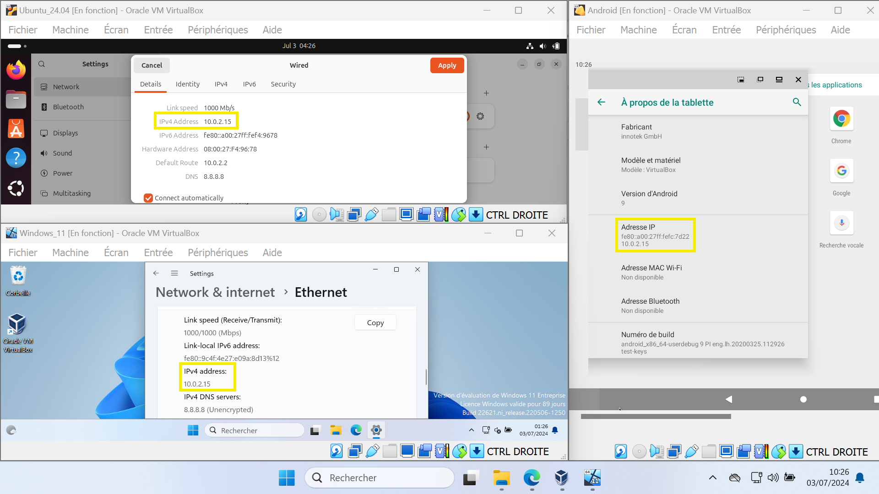Click host taskbar Rechercher search box

pyautogui.click(x=380, y=478)
